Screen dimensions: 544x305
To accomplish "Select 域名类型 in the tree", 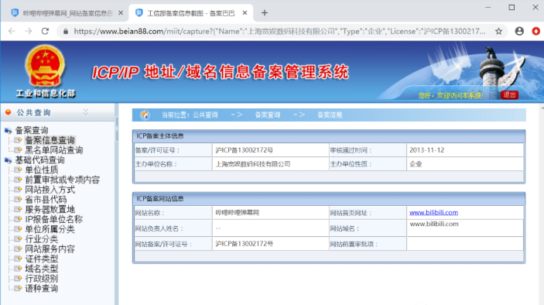I will (x=41, y=269).
